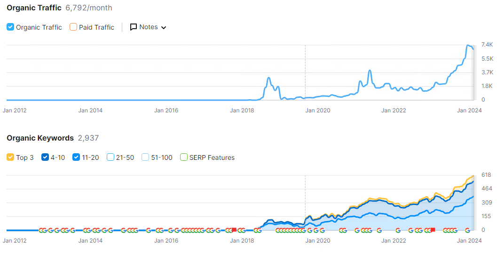Toggle the Top 3 keywords checkbox
The height and width of the screenshot is (260, 497).
[10, 157]
